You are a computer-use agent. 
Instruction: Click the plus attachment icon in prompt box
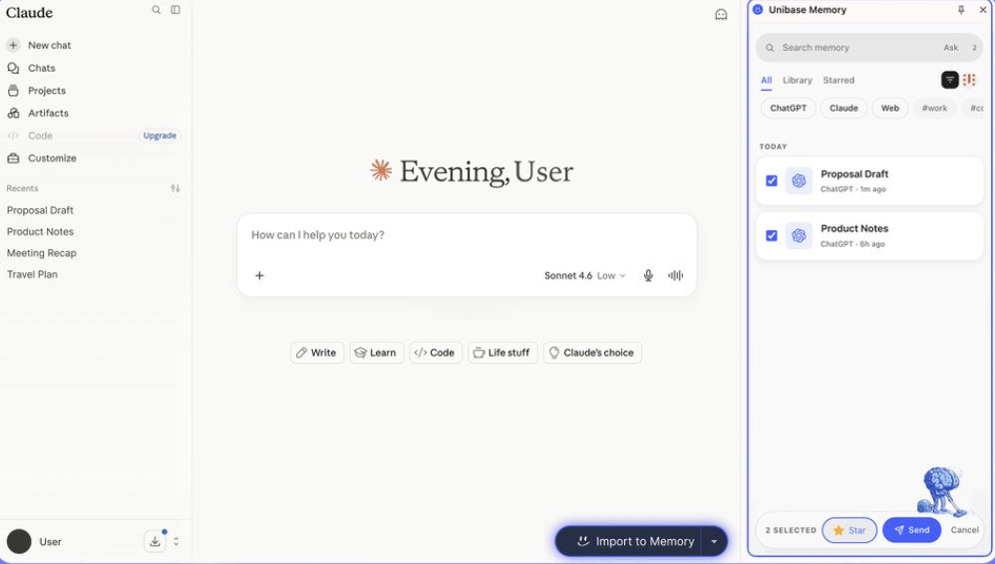tap(259, 275)
